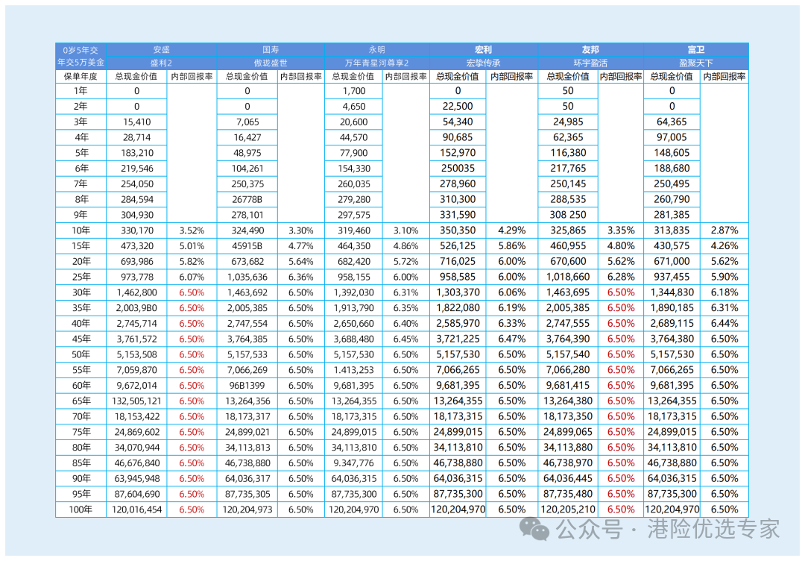Image resolution: width=805 pixels, height=561 pixels.
Task: Click the value 15,410
Action: (136, 122)
